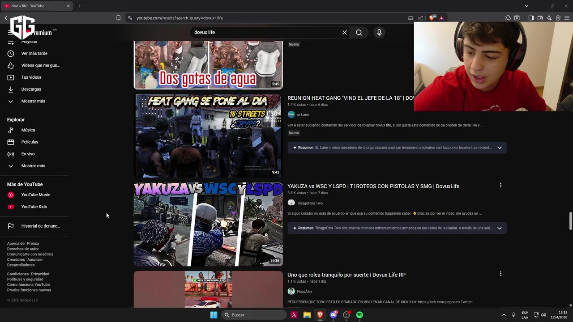Image resolution: width=573 pixels, height=322 pixels.
Task: Click Comunicarte con nosotros footer link
Action: click(30, 254)
